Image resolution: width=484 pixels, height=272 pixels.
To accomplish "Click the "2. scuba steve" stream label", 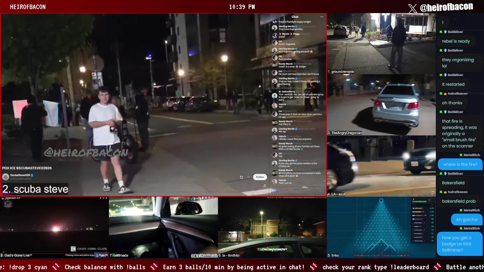I will (35, 189).
